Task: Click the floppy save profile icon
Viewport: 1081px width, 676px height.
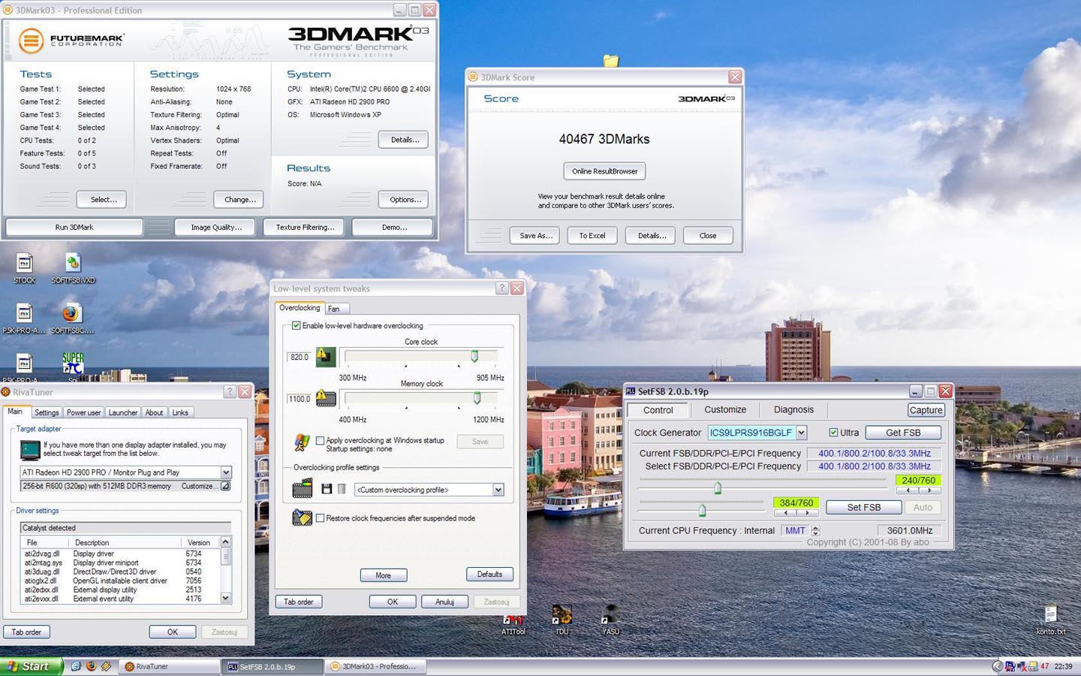Action: pyautogui.click(x=327, y=489)
